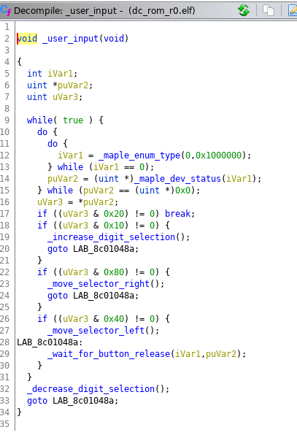Screen dimensions: 297x438
Task: Click the _move_selector_left call
Action: point(96,331)
